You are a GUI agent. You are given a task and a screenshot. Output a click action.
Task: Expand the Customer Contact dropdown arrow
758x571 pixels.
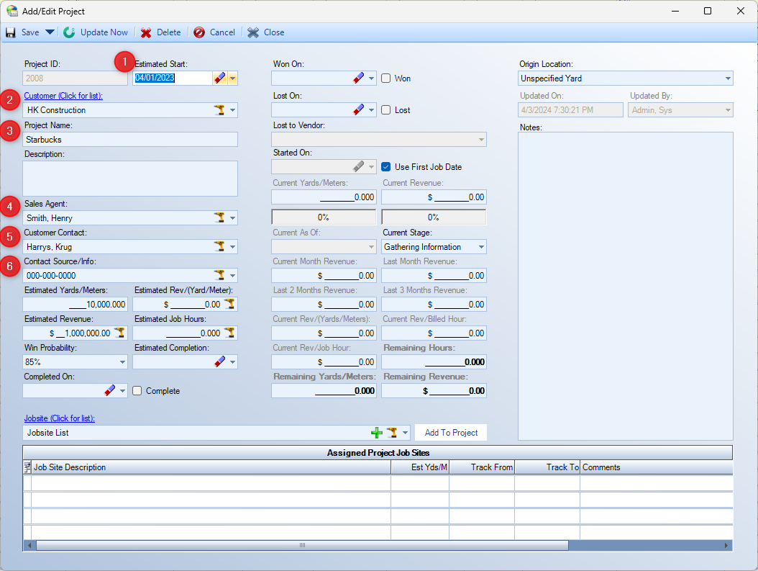pos(232,247)
